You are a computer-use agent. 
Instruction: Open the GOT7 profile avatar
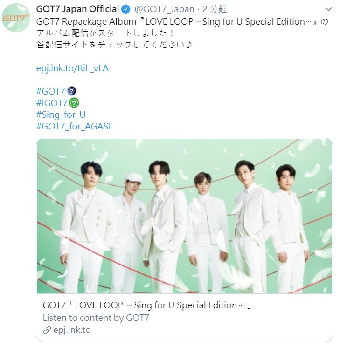[x=16, y=17]
